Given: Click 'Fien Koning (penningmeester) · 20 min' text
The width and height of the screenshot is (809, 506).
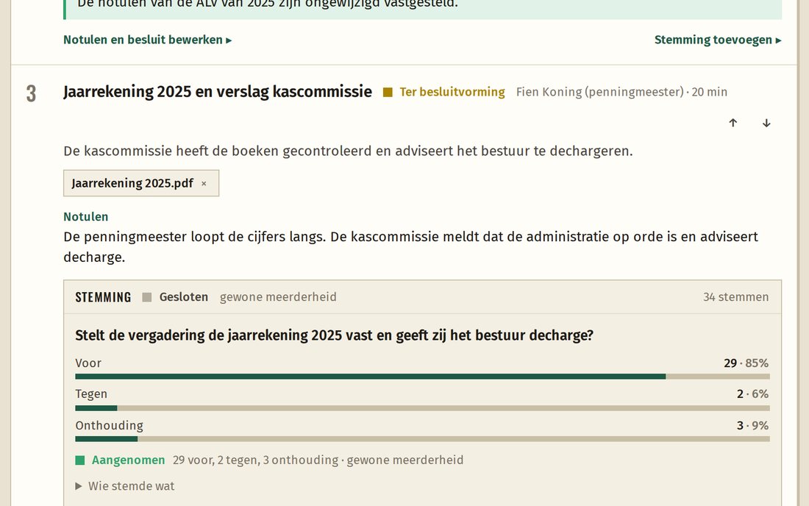Looking at the screenshot, I should [621, 92].
